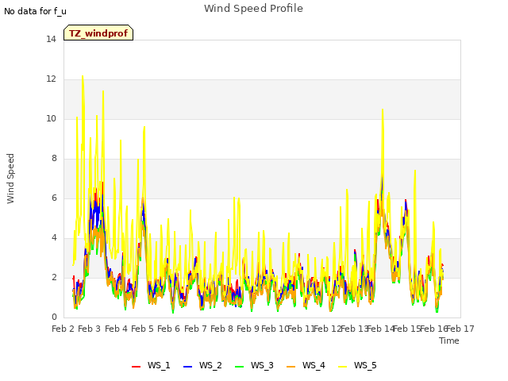Click the y-axis value 6

pyautogui.click(x=54, y=198)
